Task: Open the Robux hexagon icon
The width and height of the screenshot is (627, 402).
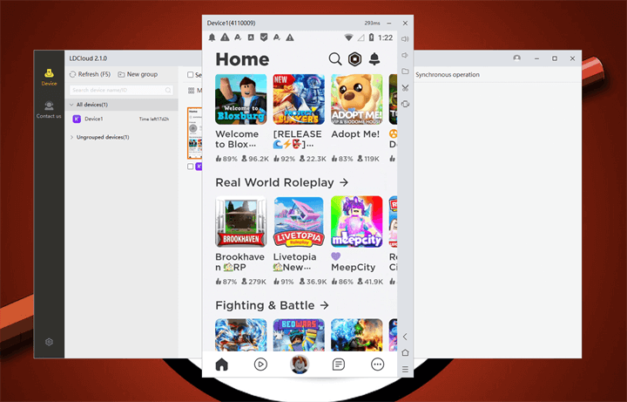Action: tap(354, 59)
